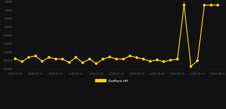Select the final data point at 2026-08-15

click(x=218, y=5)
